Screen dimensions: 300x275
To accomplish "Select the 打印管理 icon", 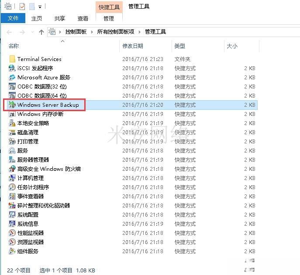I will pos(12,142).
